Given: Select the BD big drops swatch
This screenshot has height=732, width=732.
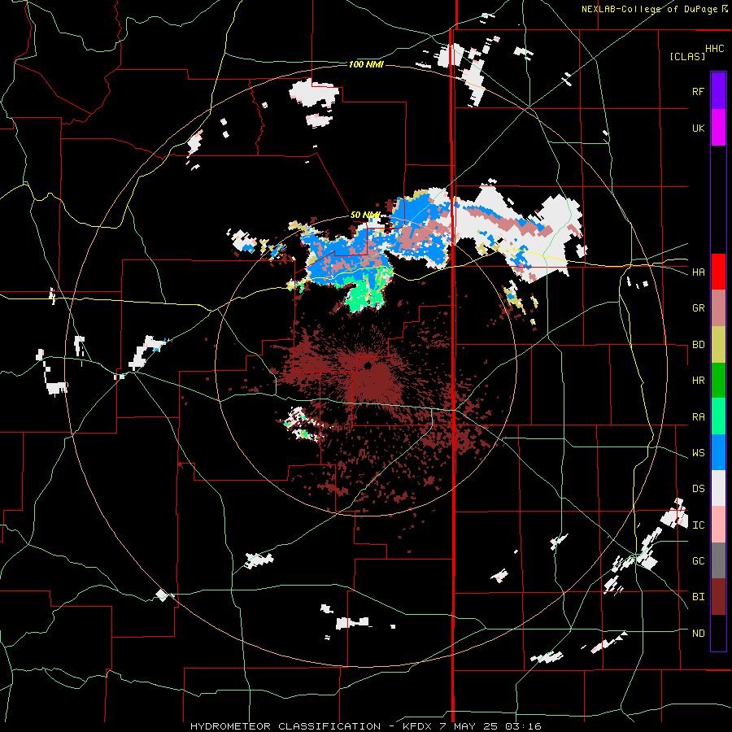Looking at the screenshot, I should coord(718,345).
